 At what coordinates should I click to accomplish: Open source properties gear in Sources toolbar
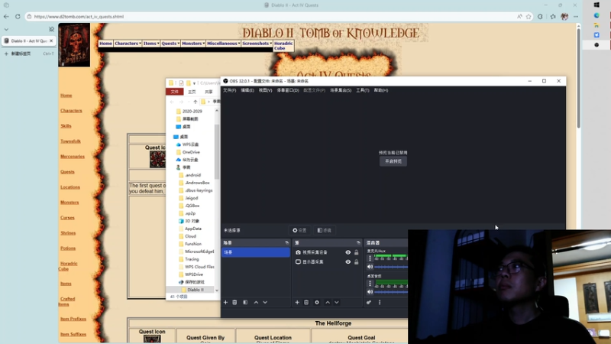coord(317,302)
